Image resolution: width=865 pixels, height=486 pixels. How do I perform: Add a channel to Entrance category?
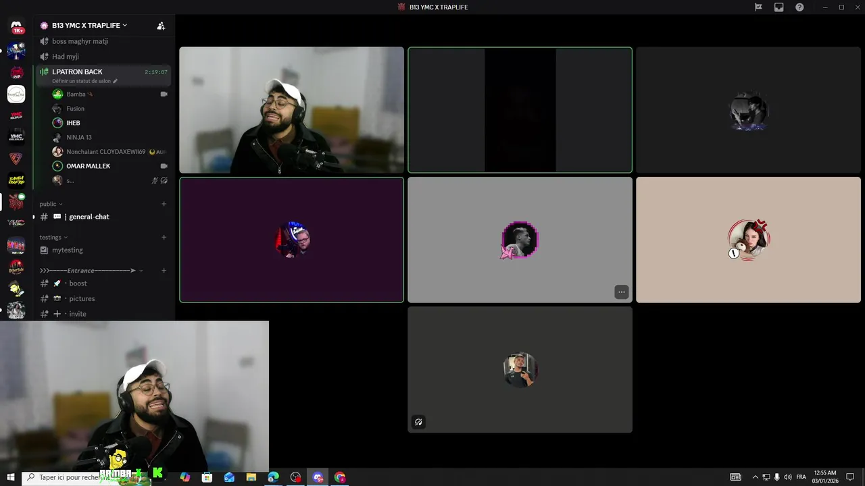click(164, 271)
